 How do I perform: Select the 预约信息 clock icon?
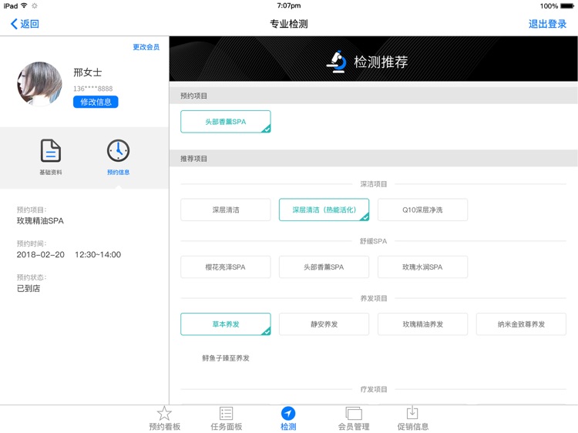119,151
